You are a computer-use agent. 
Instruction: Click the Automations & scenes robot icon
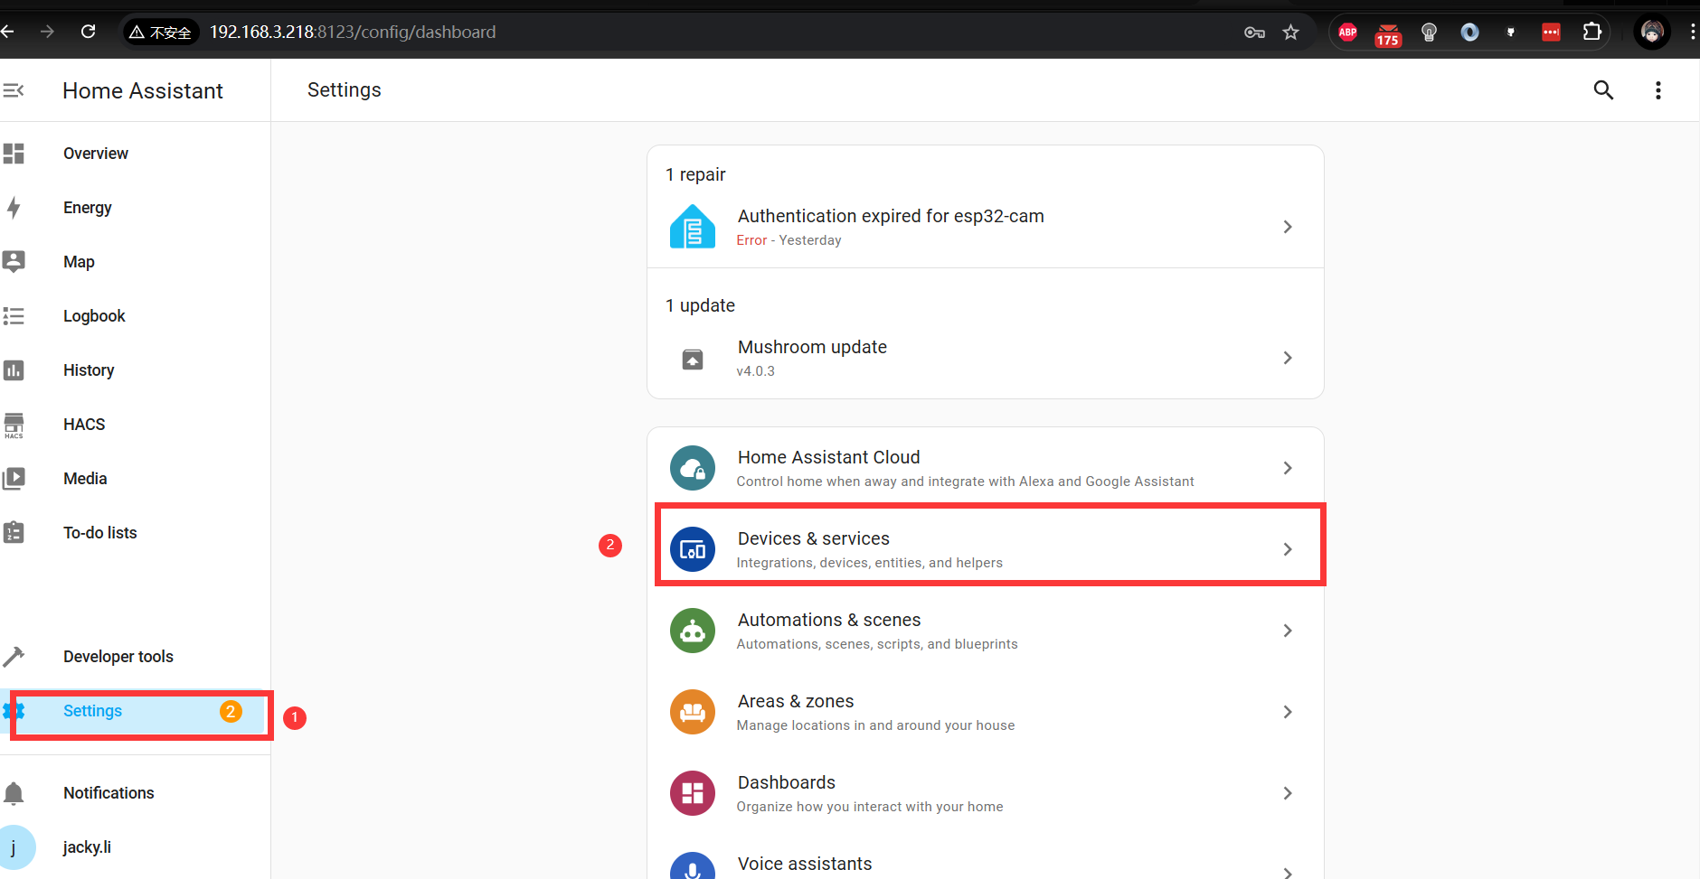pos(693,631)
